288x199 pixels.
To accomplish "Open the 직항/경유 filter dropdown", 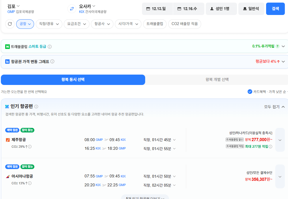I will pos(49,24).
